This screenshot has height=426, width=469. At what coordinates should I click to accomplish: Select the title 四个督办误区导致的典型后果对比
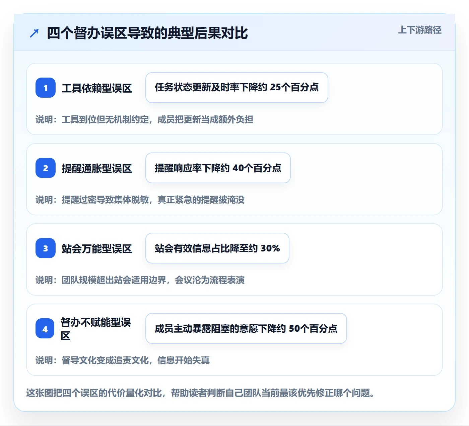[147, 33]
